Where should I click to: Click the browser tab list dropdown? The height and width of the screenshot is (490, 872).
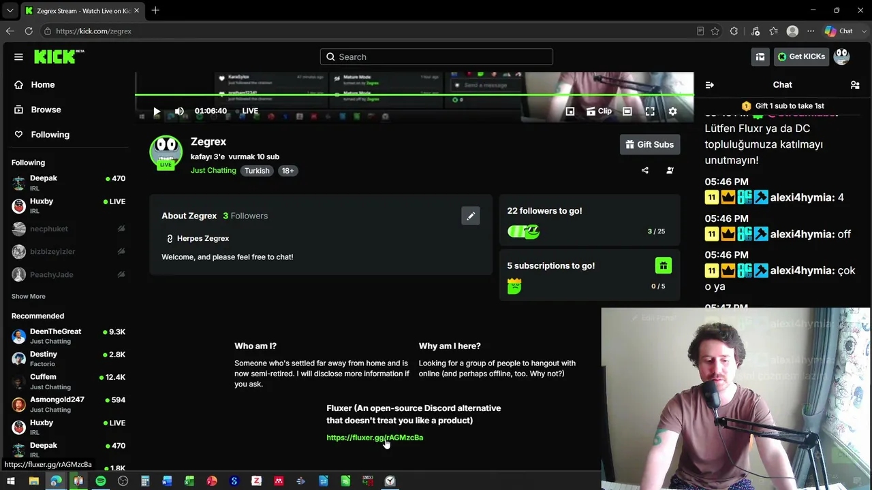pyautogui.click(x=10, y=11)
